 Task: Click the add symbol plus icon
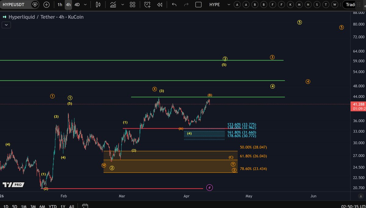[x=46, y=5]
